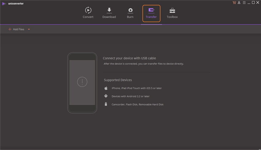Screen dimensions: 261x150
Task: Click the phone warning exclamation icon
Action: click(82, 82)
